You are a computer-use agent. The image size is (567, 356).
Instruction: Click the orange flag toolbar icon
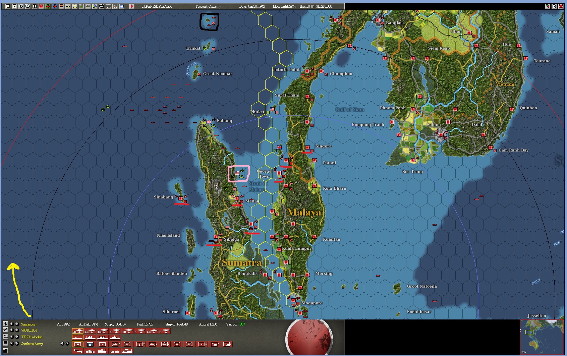pyautogui.click(x=61, y=6)
